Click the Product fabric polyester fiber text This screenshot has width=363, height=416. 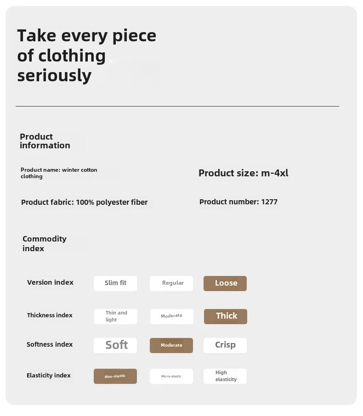(x=85, y=202)
